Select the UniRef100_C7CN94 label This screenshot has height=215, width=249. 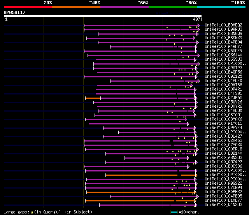tap(223, 188)
